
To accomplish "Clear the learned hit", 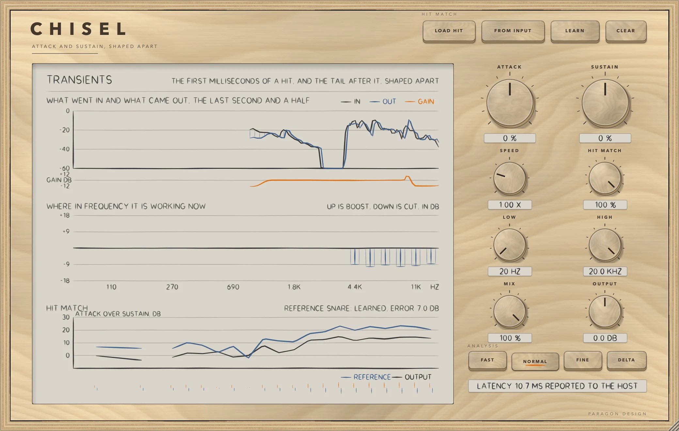I will 626,31.
